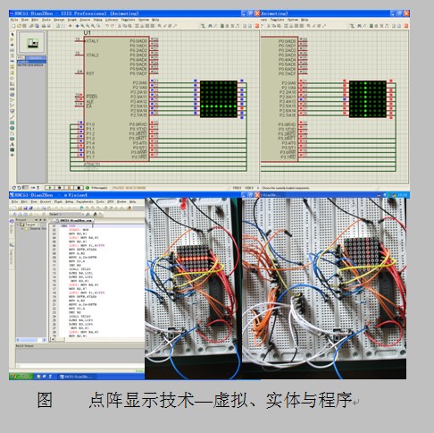Start the ISIS simulation with play button
The height and width of the screenshot is (433, 434).
click(x=50, y=188)
